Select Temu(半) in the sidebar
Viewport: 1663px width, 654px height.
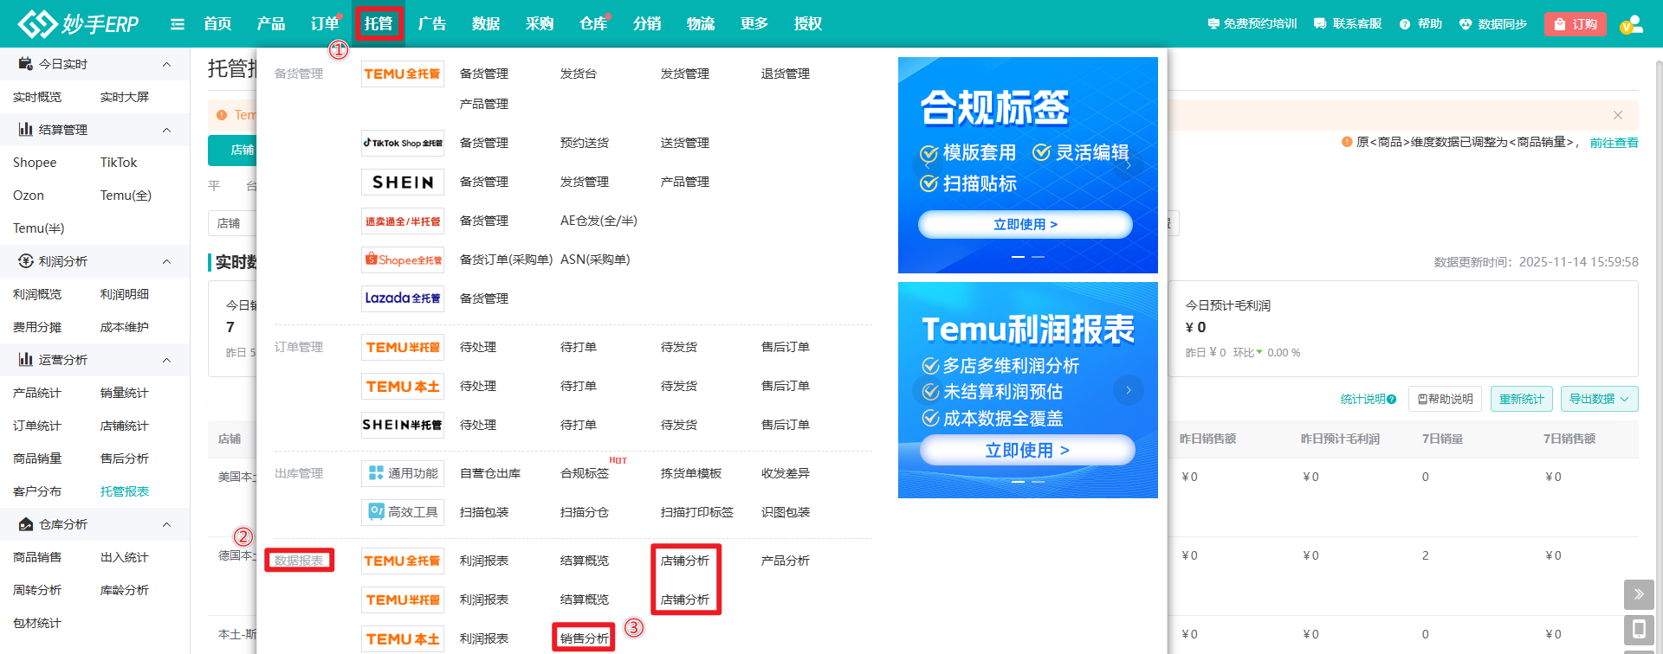tap(39, 228)
